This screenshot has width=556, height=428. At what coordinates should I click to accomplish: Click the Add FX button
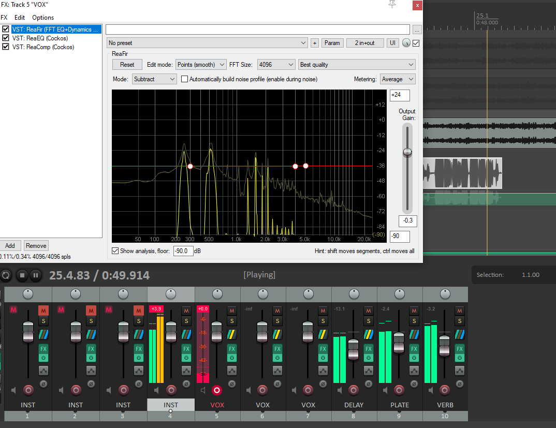(10, 246)
